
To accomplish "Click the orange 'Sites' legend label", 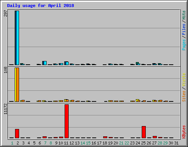I will (184, 96).
